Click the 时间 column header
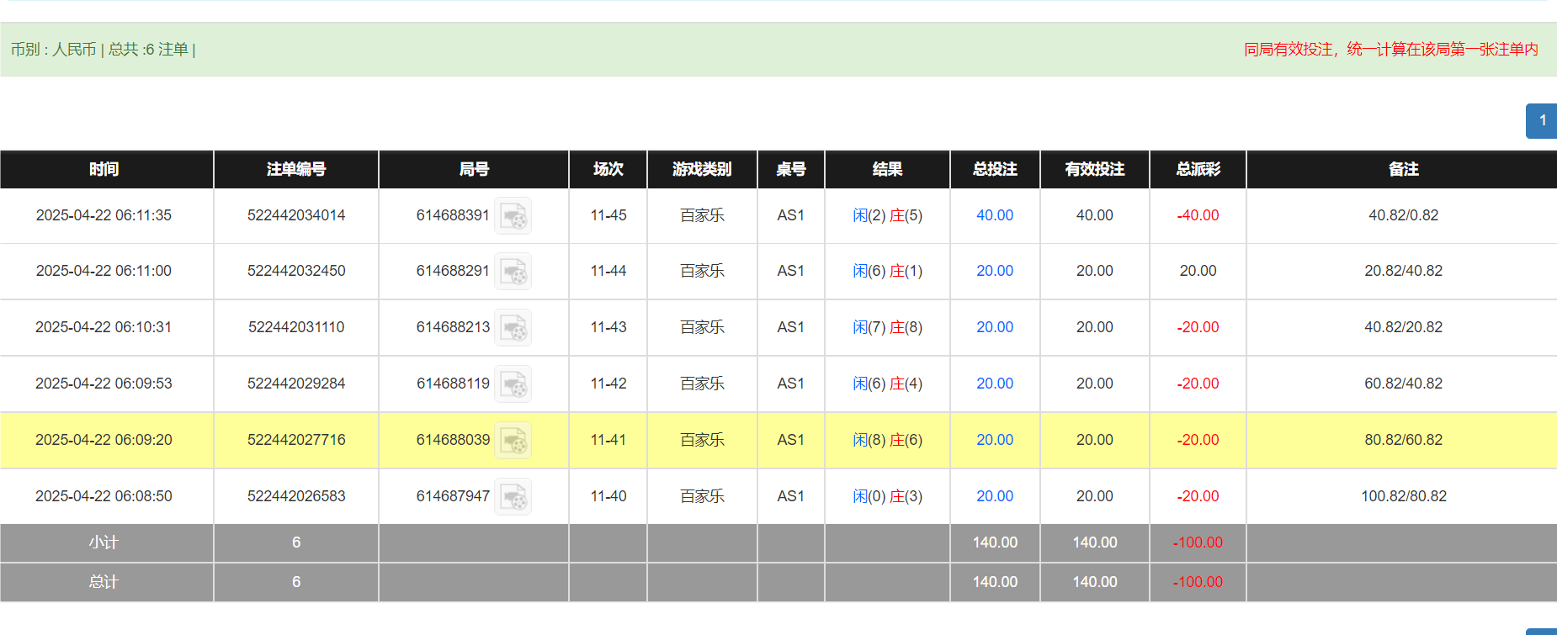Screen dimensions: 1557x635 coord(104,169)
